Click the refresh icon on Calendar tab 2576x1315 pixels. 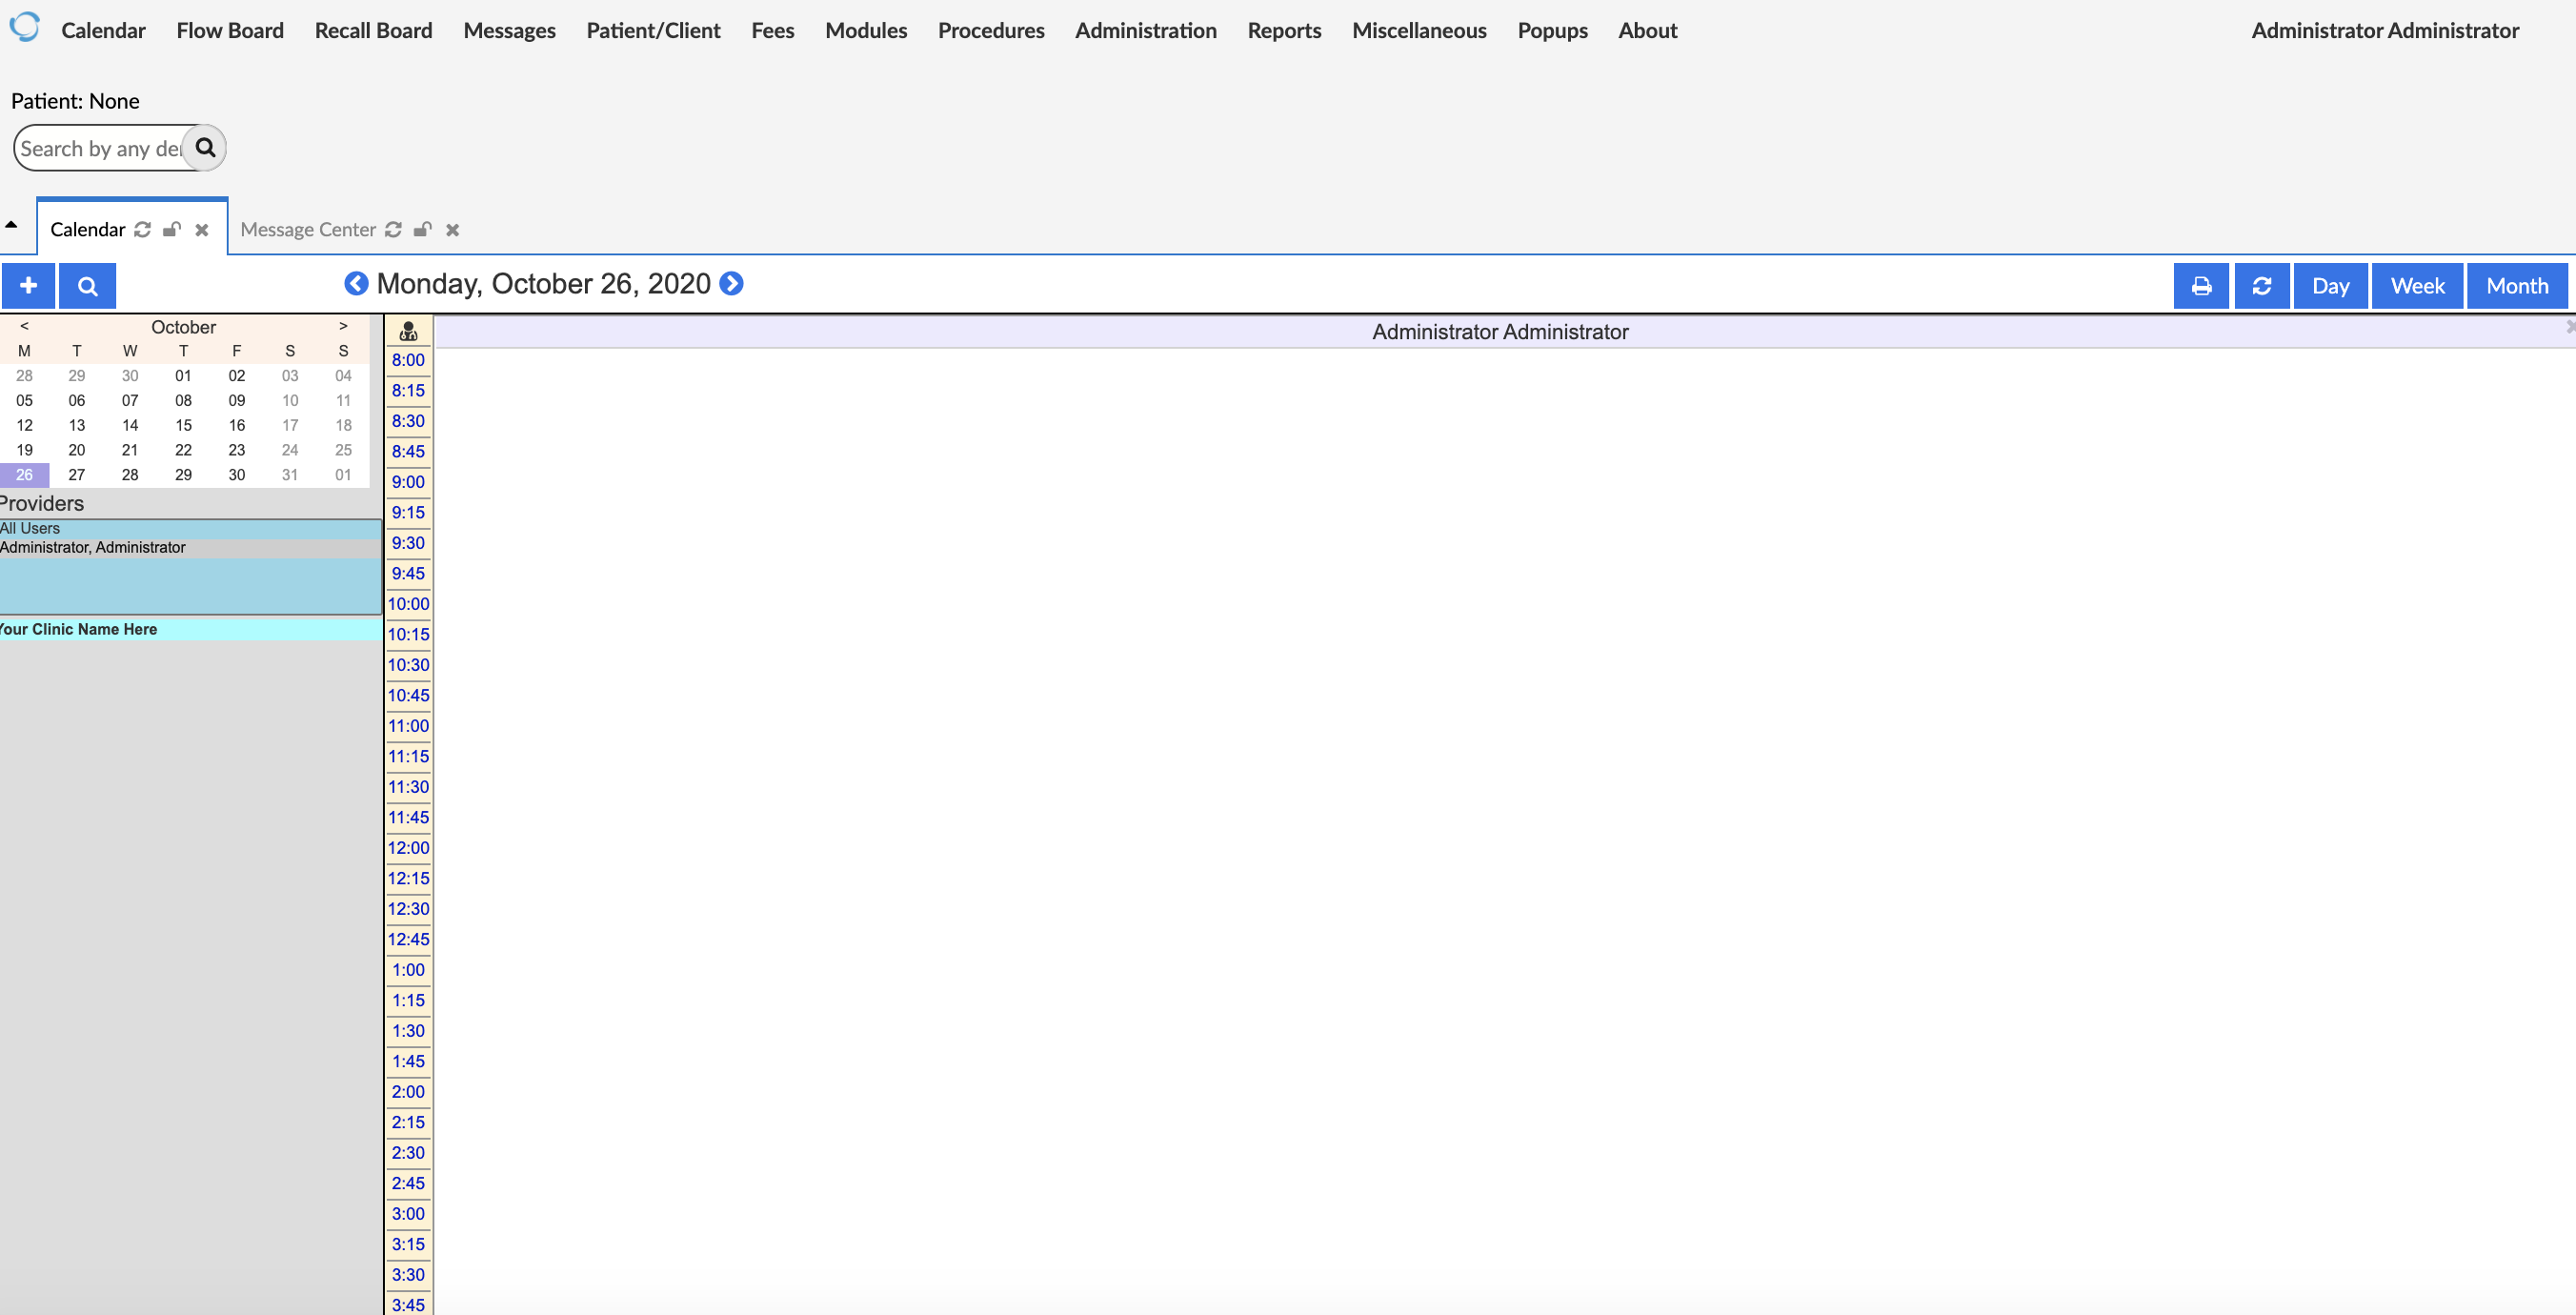click(144, 230)
